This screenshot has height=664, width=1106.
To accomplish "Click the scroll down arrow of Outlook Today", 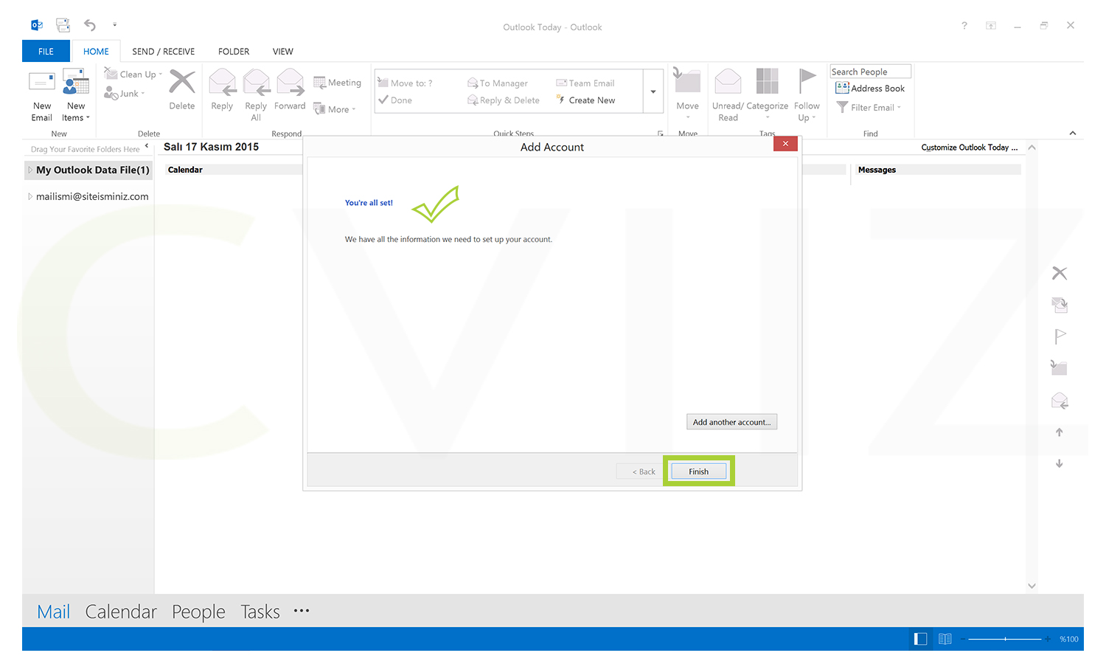I will tap(1032, 586).
